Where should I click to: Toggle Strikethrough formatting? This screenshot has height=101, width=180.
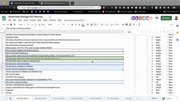point(79,25)
